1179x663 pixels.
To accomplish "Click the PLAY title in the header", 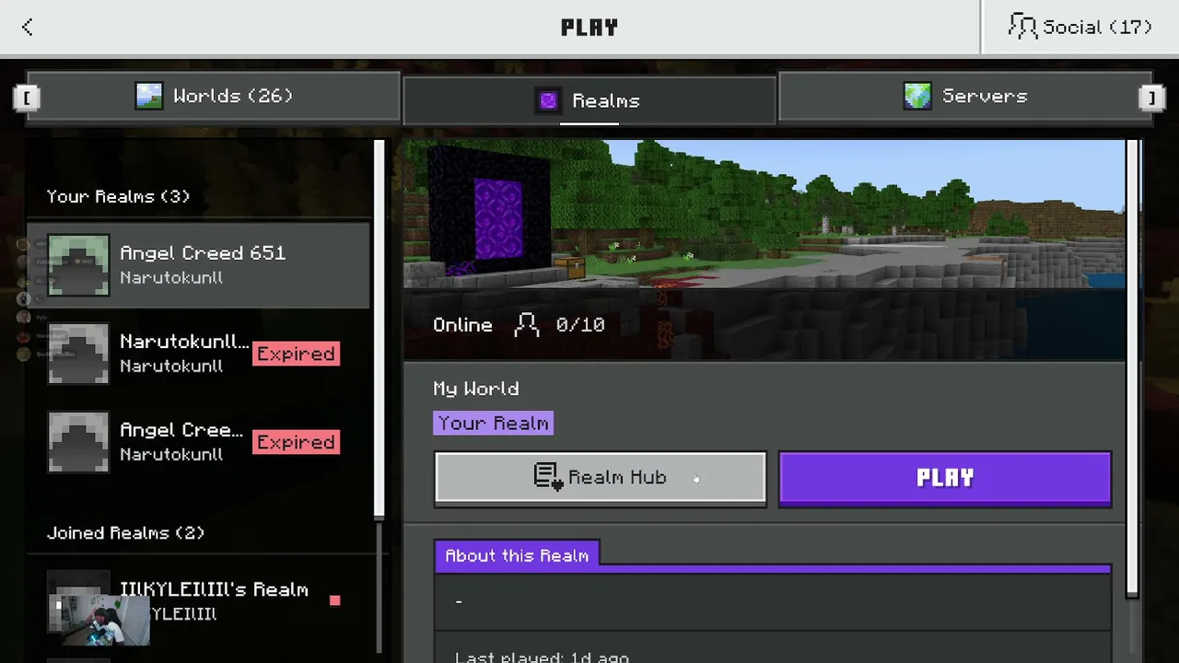I will (589, 28).
